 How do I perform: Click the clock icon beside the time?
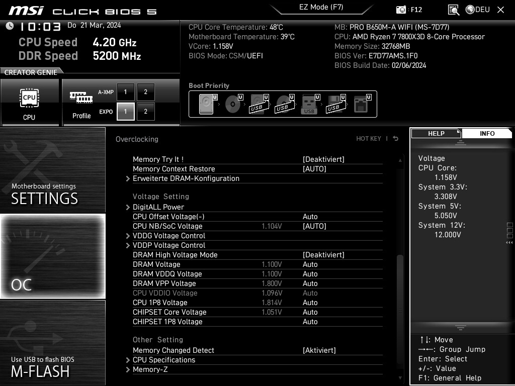pos(10,26)
